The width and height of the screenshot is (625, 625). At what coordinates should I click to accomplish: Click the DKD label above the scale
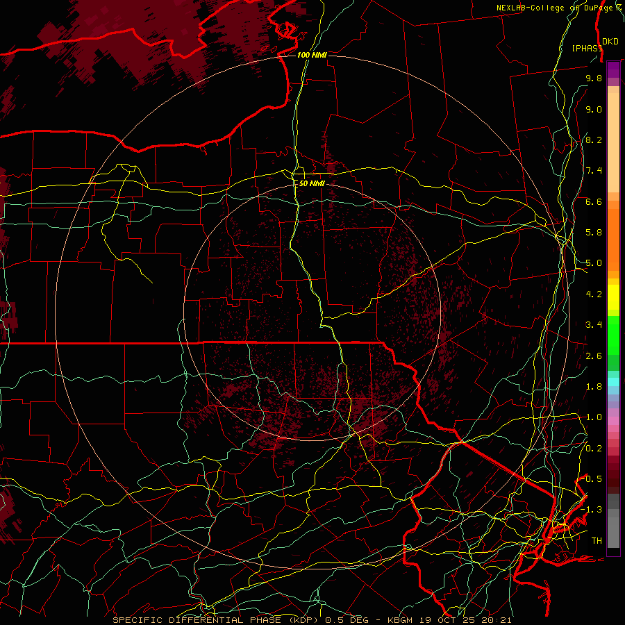(610, 41)
